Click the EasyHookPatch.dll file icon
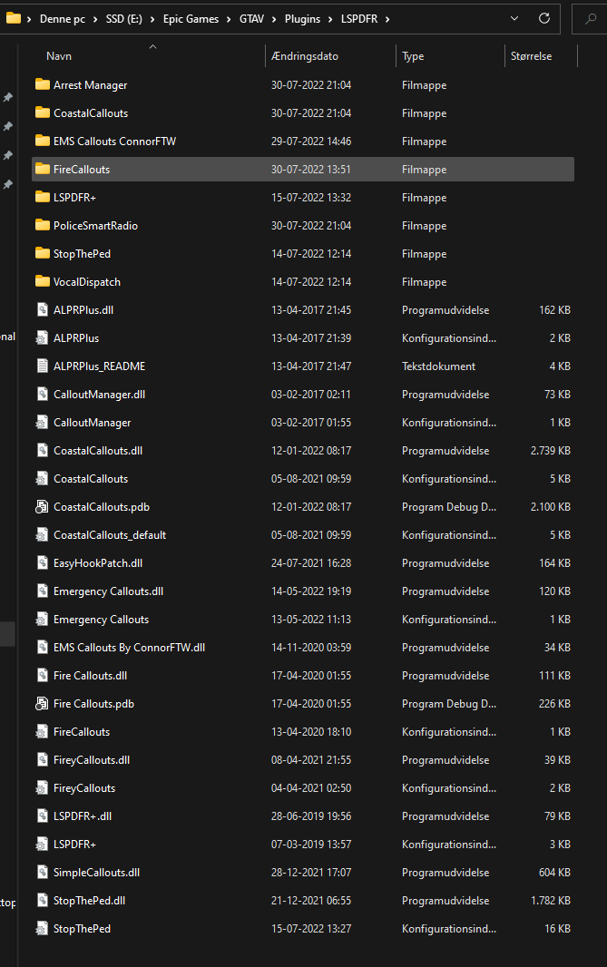This screenshot has width=607, height=967. point(42,563)
